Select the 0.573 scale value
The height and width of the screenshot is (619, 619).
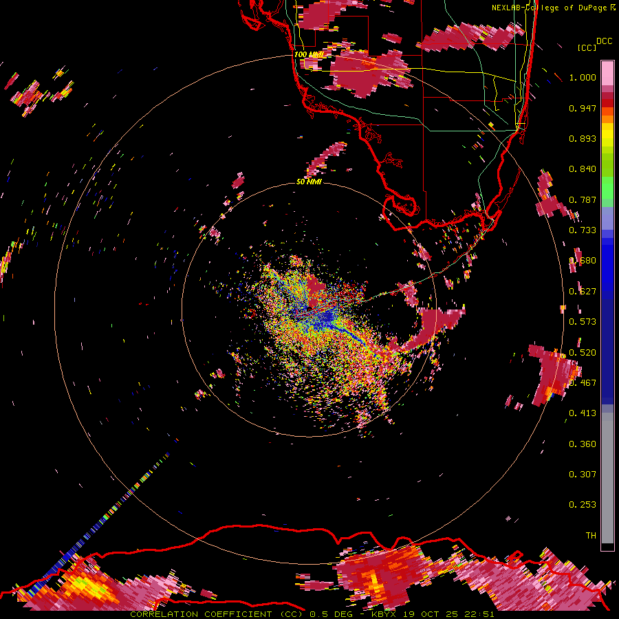(583, 322)
